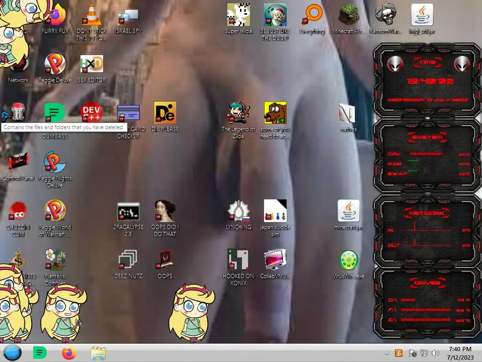Viewport: 482px width, 362px height.
Task: Click the RAM usage bar in widget
Action: (x=413, y=161)
